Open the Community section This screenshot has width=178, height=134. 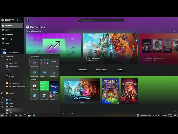pos(12,39)
